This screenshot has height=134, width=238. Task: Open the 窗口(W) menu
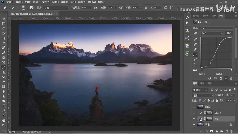(92, 2)
